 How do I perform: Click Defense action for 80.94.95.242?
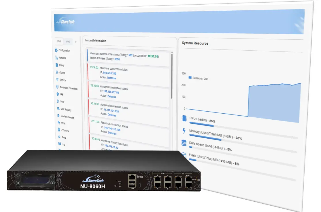click(x=112, y=78)
